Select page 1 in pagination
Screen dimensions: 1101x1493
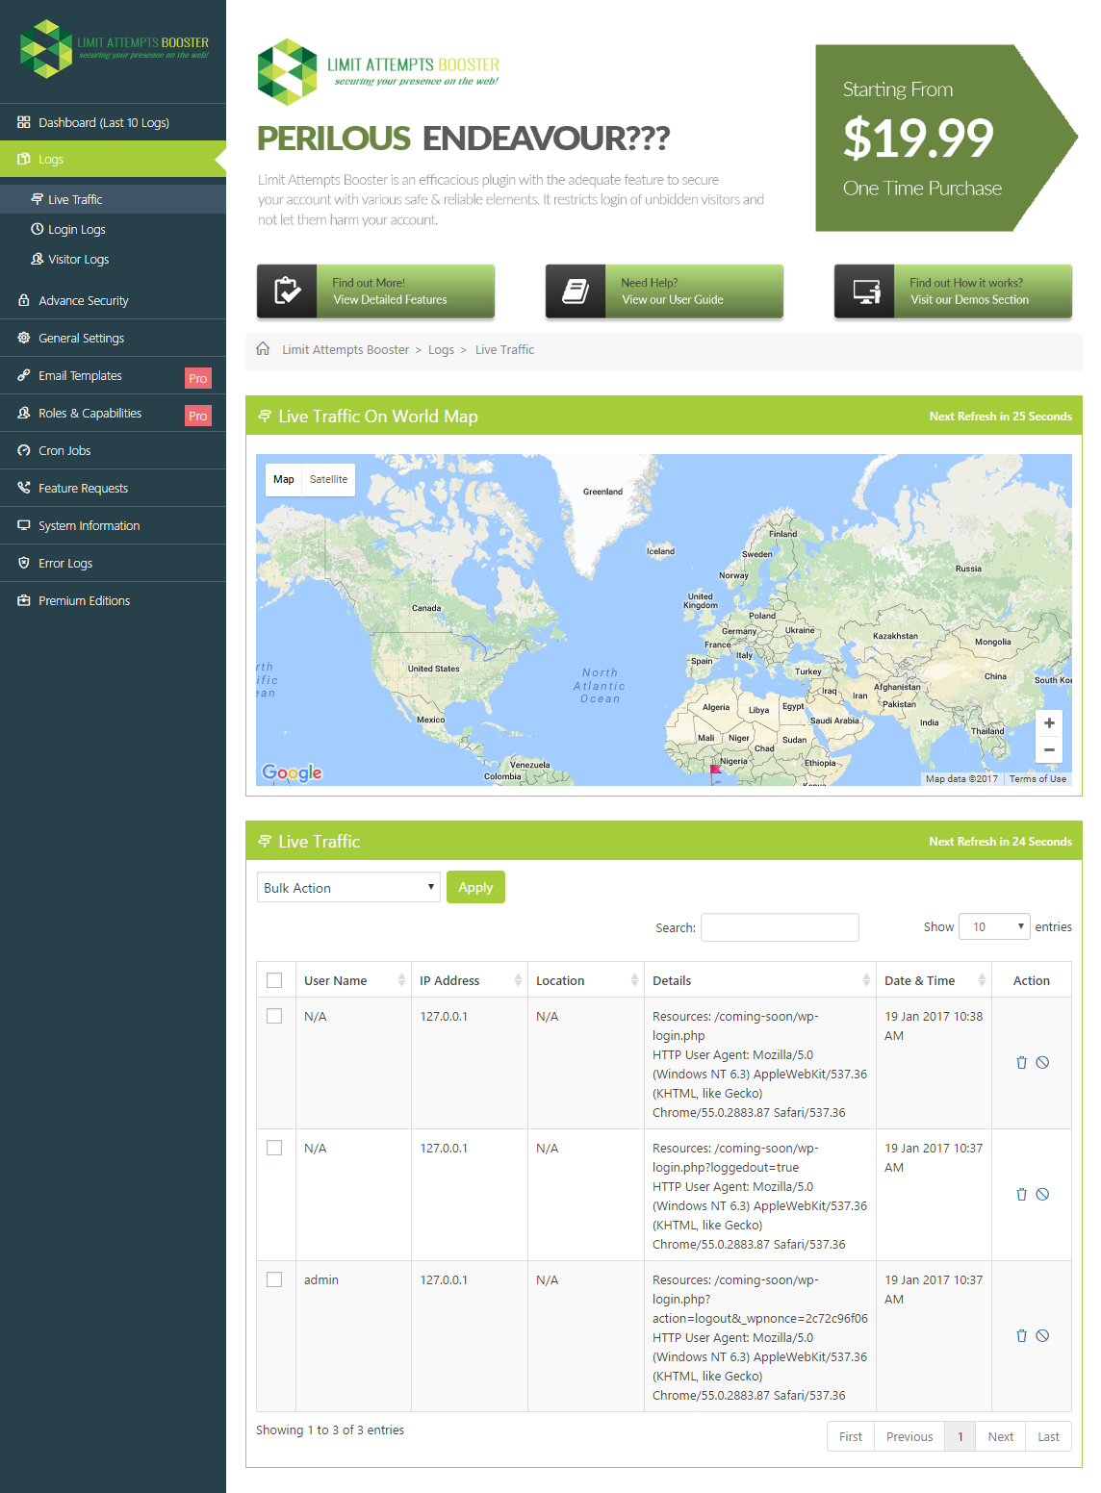pyautogui.click(x=960, y=1436)
